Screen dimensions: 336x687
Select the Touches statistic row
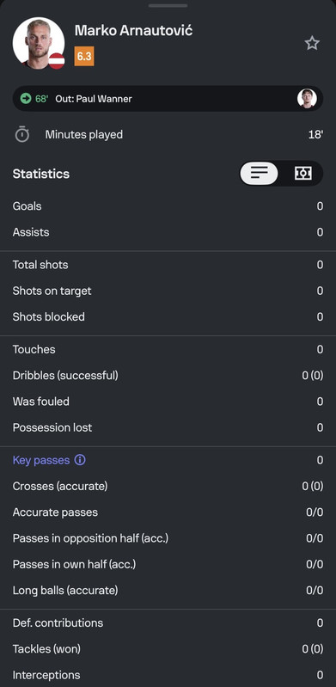168,349
